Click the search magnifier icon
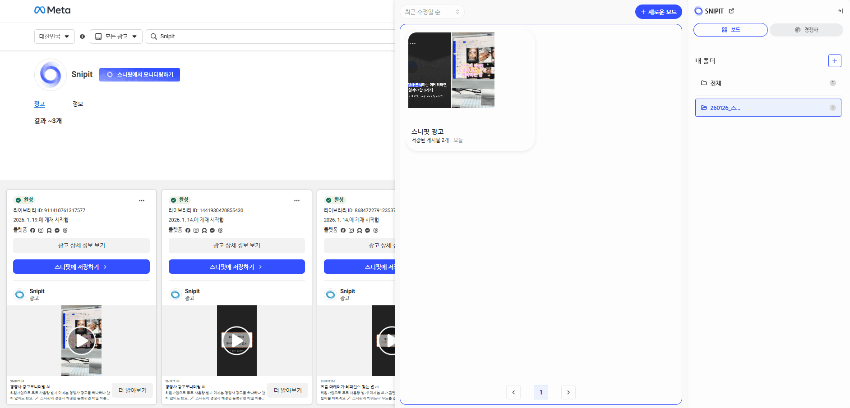Viewport: 850px width, 408px height. point(154,36)
